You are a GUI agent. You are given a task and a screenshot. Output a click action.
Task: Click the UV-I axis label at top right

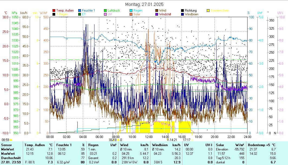280,13
